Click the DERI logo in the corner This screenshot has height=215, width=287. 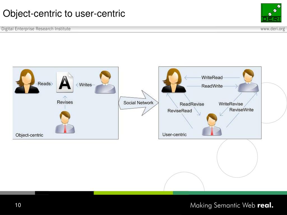[x=271, y=13]
